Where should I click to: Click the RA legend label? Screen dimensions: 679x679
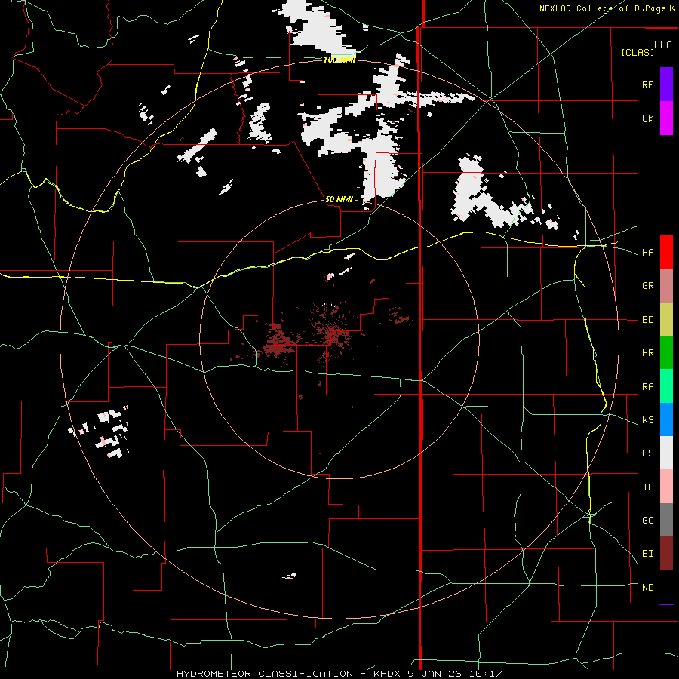tap(647, 387)
